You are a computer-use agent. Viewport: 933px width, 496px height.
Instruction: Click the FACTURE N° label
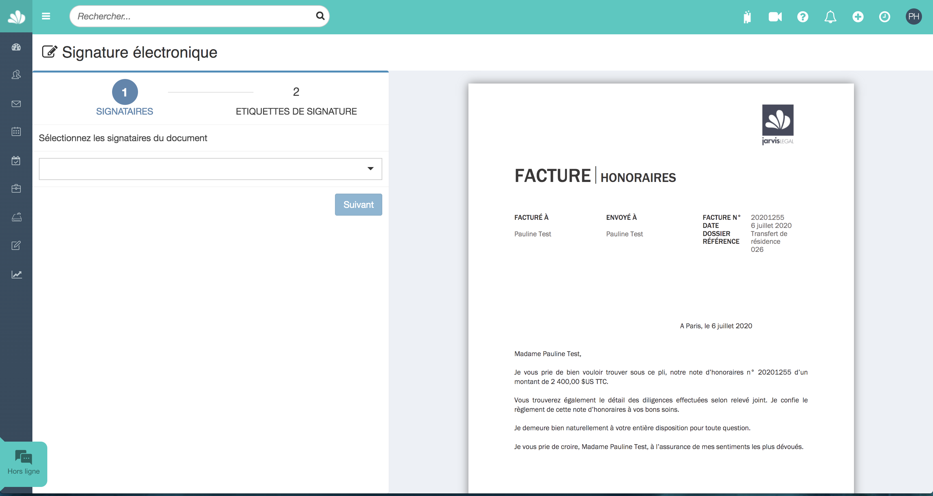(721, 217)
